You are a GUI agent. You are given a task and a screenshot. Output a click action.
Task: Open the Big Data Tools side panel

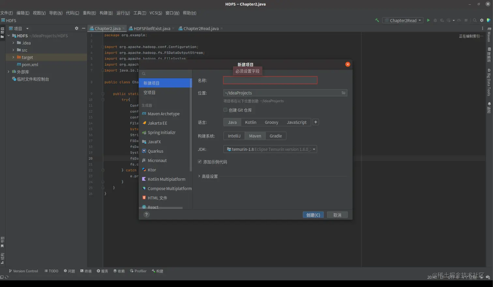click(x=489, y=82)
